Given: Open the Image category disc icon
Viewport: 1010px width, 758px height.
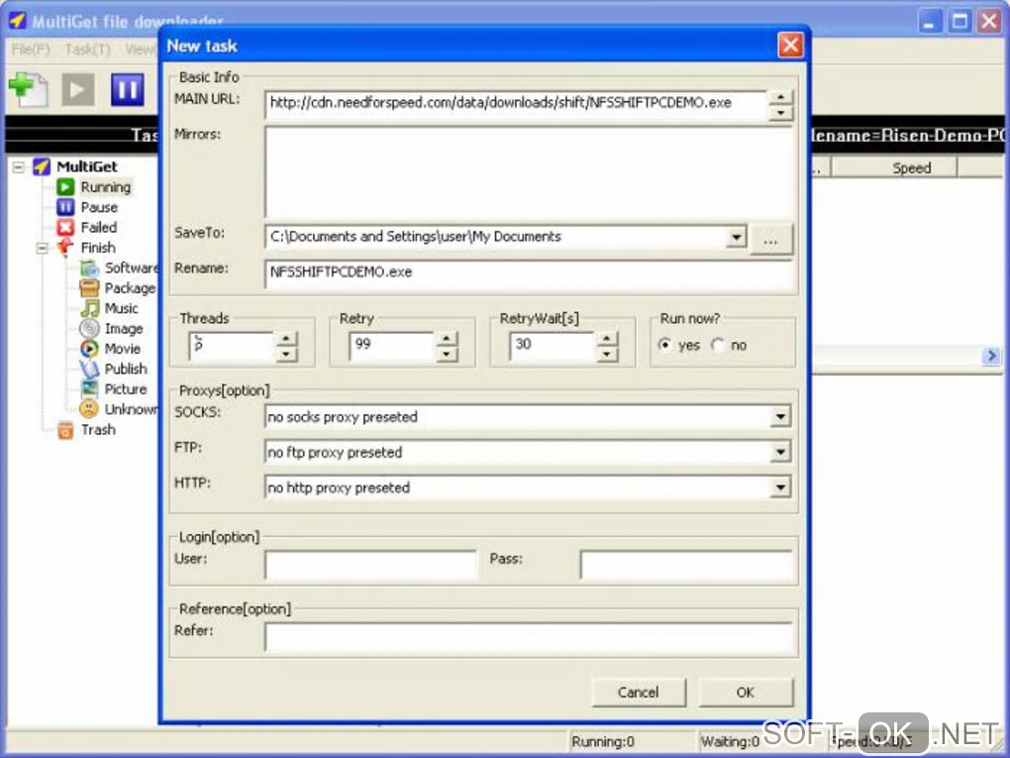Looking at the screenshot, I should 89,329.
